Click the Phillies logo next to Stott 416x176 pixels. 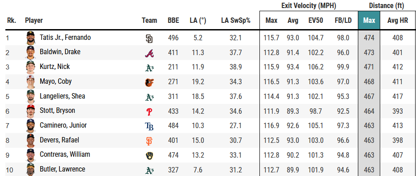pyautogui.click(x=149, y=112)
